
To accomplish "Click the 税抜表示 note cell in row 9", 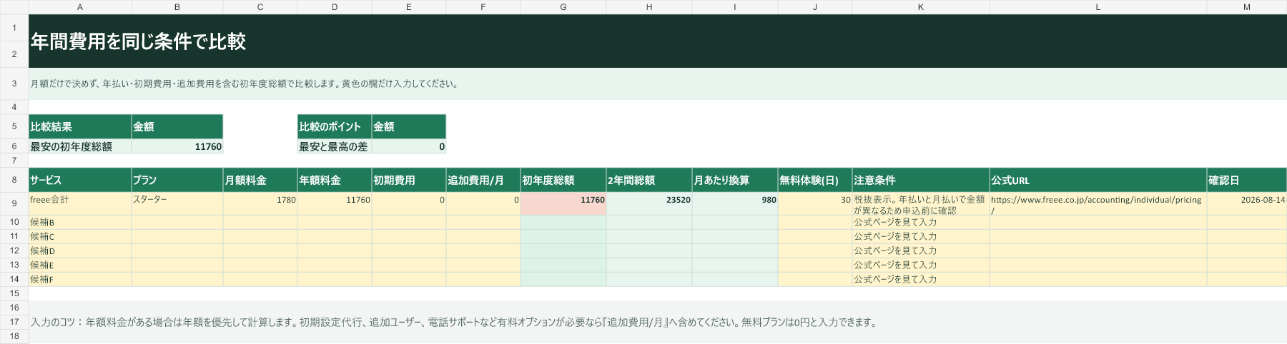I will coord(921,203).
